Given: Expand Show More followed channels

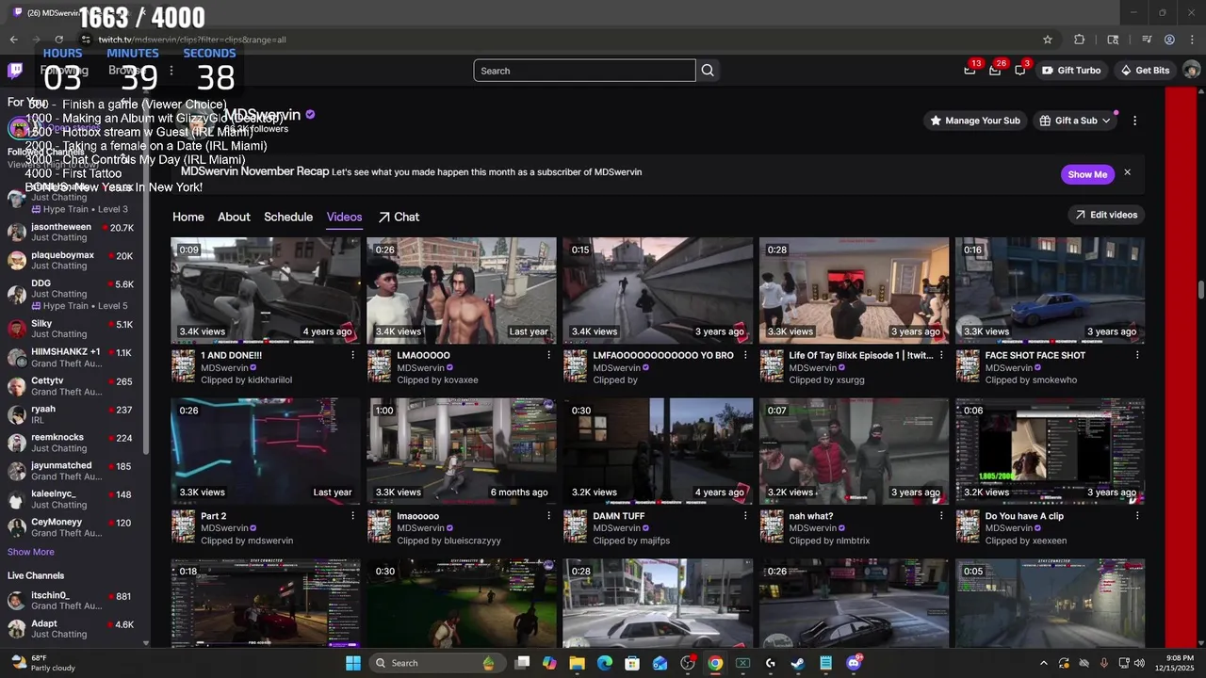Looking at the screenshot, I should [x=31, y=552].
